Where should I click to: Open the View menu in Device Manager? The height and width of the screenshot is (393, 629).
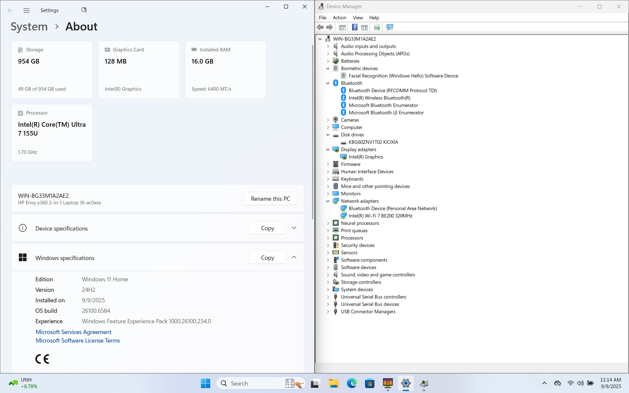(x=358, y=18)
